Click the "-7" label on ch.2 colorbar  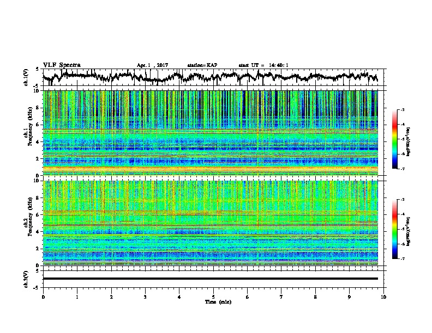point(402,258)
